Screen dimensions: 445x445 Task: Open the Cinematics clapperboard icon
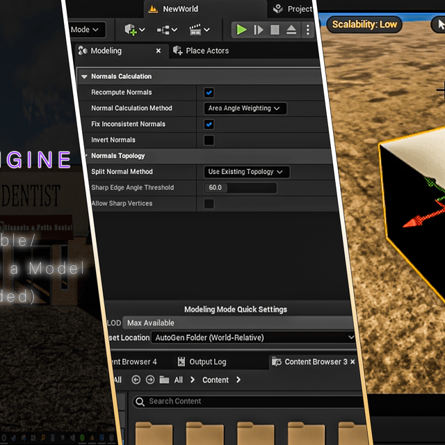(200, 30)
